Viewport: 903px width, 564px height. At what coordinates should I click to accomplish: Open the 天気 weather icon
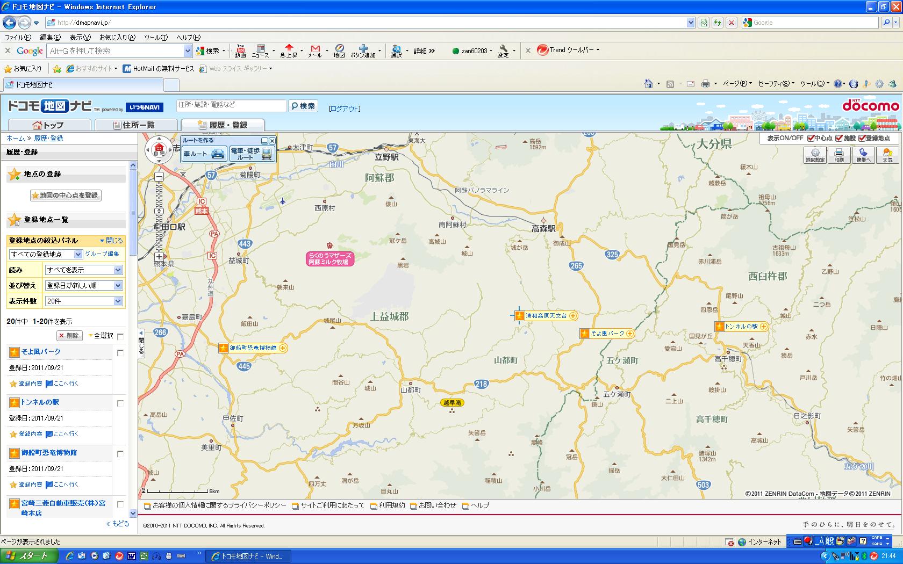pos(887,155)
